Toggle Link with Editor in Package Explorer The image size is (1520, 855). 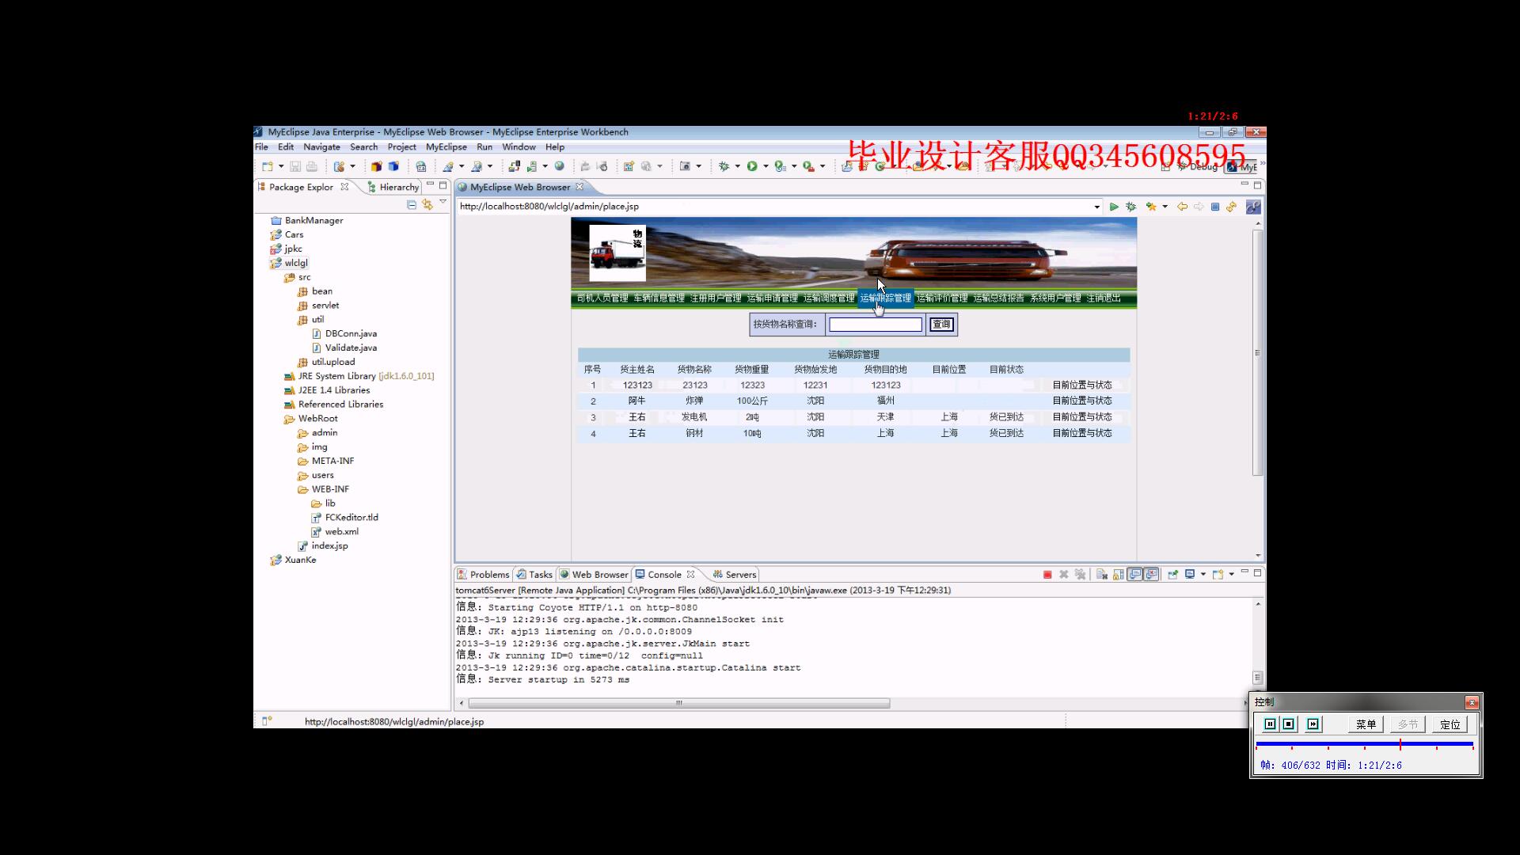(427, 205)
